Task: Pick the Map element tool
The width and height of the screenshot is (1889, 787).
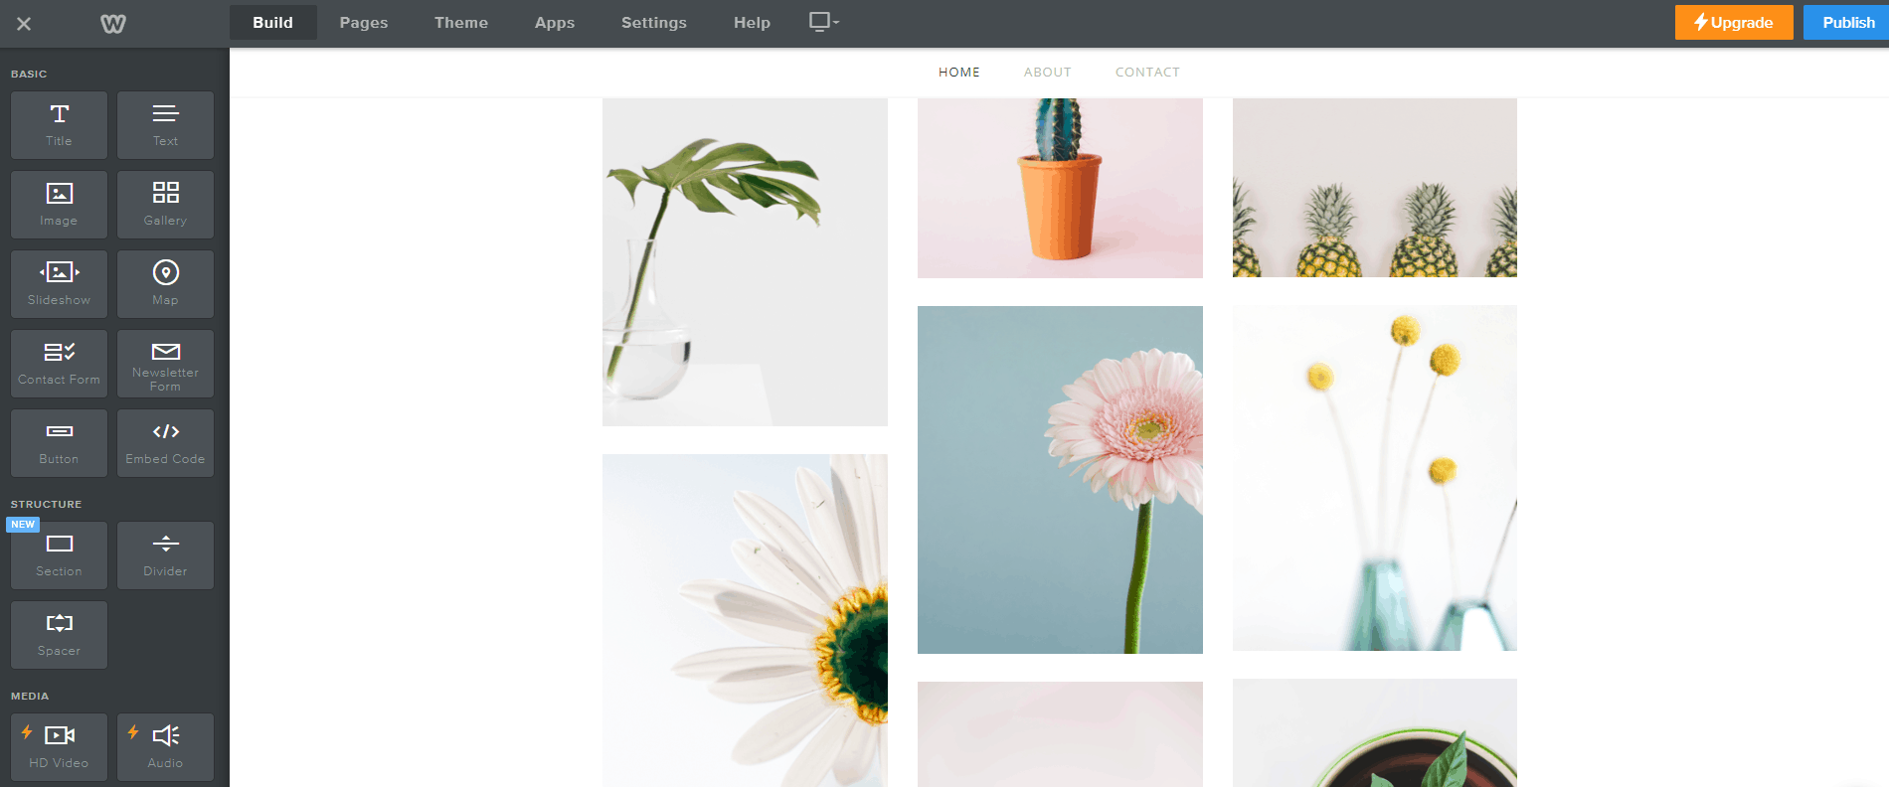Action: (x=165, y=284)
